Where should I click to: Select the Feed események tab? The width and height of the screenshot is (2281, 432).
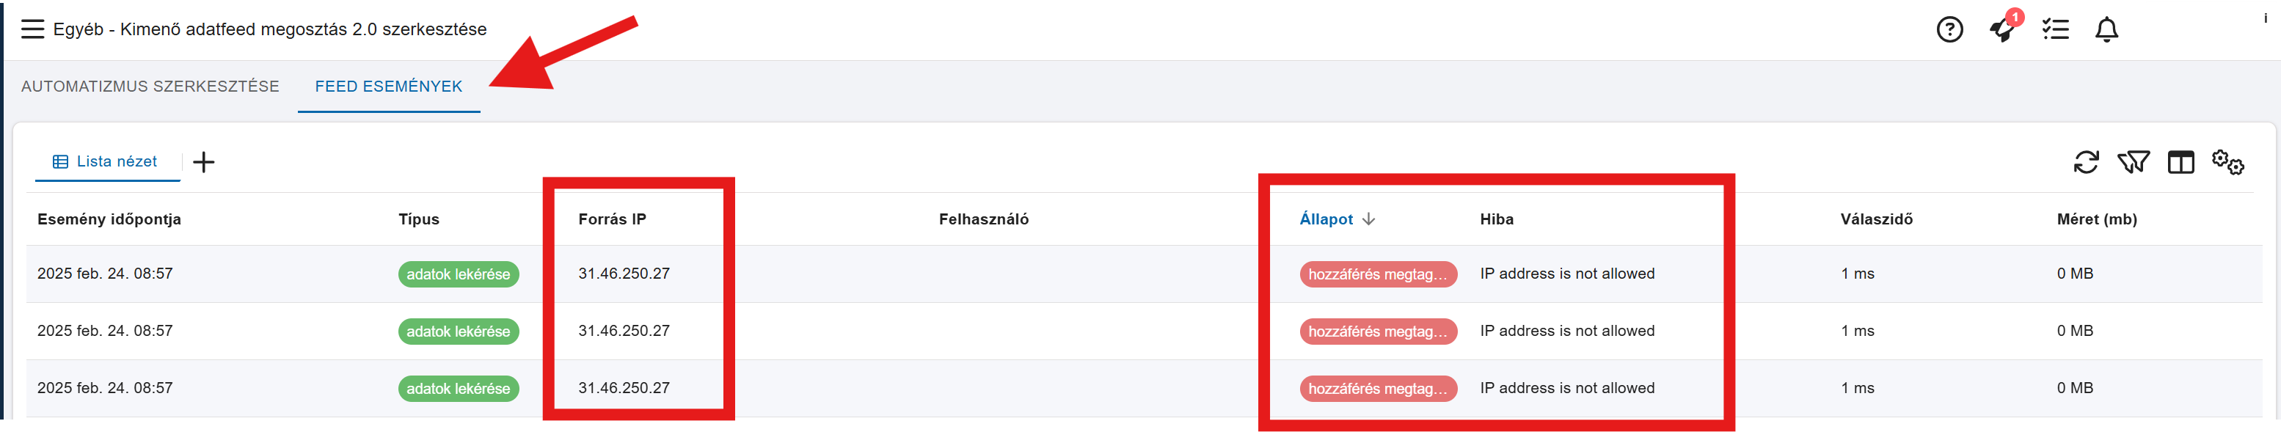[389, 86]
